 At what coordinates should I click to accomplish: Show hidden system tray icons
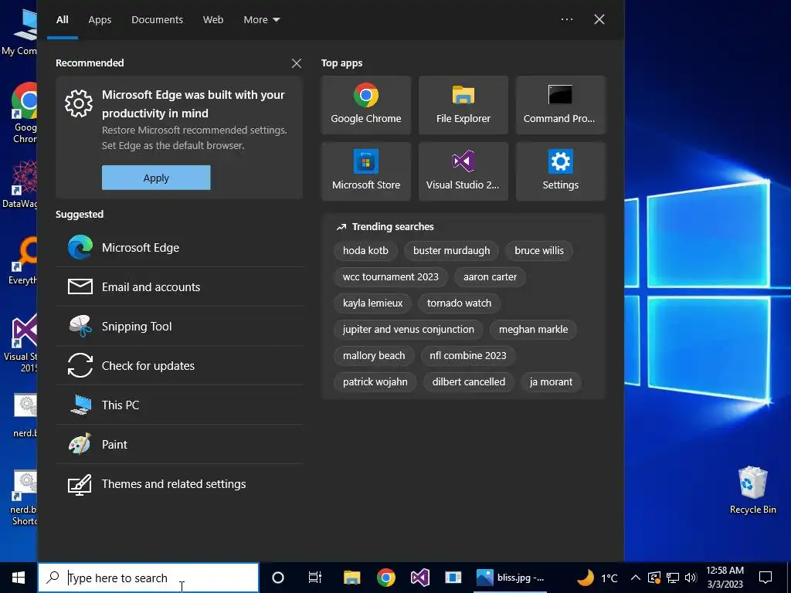pyautogui.click(x=636, y=578)
